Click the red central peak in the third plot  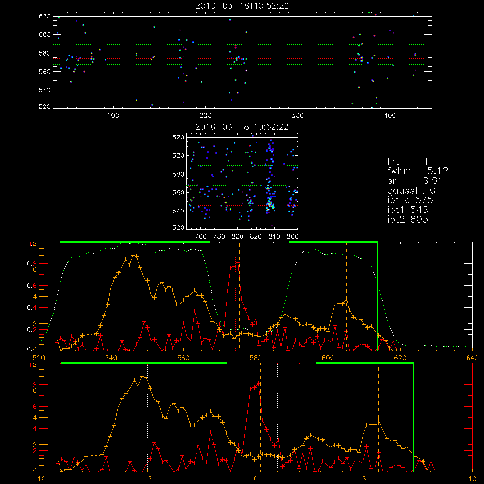click(238, 262)
